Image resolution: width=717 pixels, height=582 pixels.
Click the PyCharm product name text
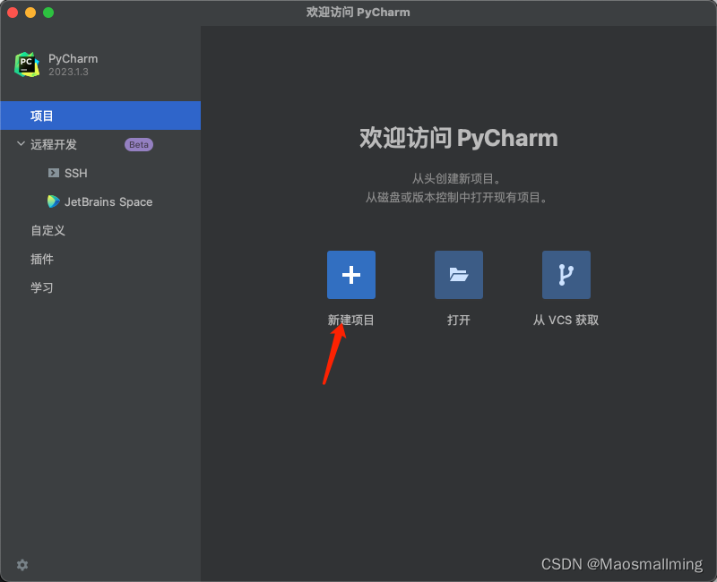click(x=73, y=59)
